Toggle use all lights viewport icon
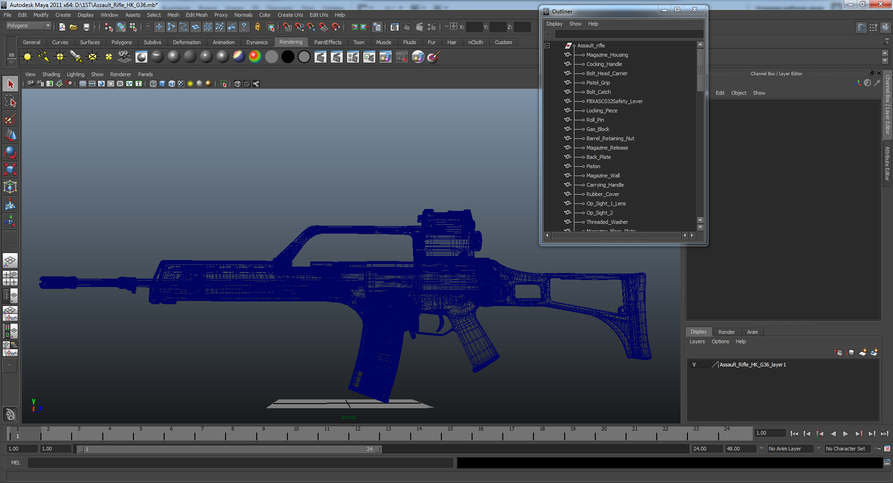The width and height of the screenshot is (893, 483). point(190,84)
